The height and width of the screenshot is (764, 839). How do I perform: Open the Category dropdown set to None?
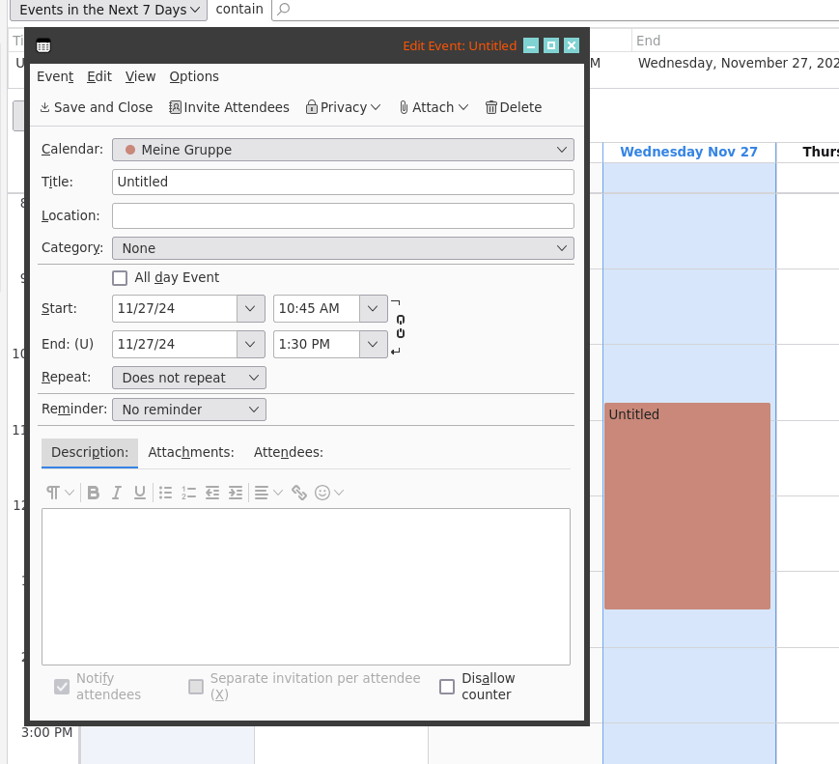343,248
